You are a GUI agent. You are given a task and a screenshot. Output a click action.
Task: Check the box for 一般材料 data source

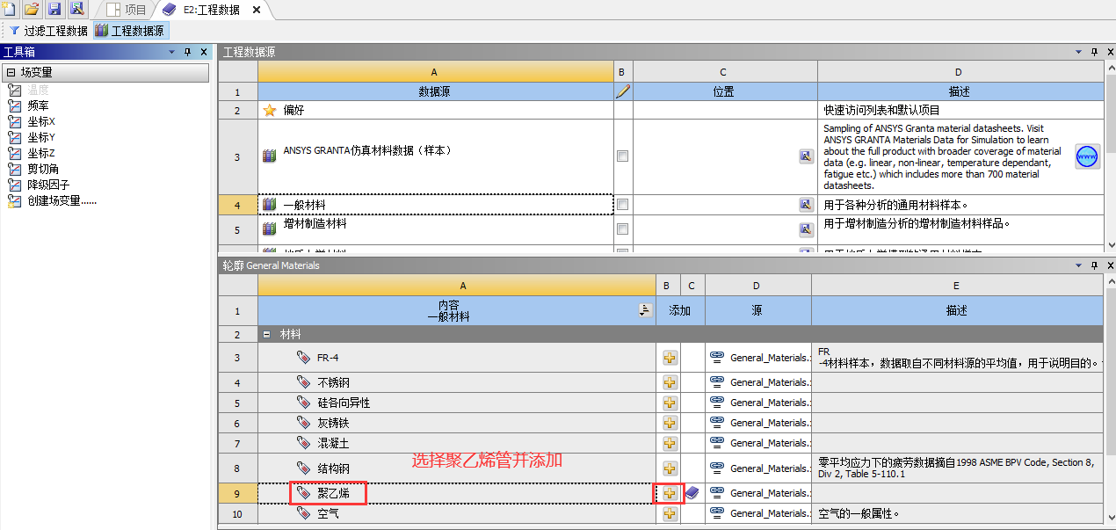(621, 204)
